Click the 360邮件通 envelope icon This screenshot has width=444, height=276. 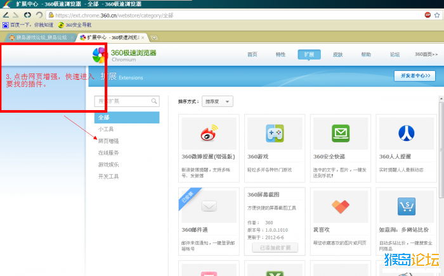click(x=209, y=206)
